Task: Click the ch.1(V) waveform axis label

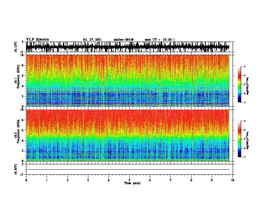Action: click(16, 47)
